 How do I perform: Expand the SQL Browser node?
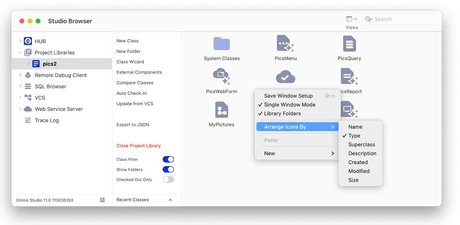coord(20,86)
